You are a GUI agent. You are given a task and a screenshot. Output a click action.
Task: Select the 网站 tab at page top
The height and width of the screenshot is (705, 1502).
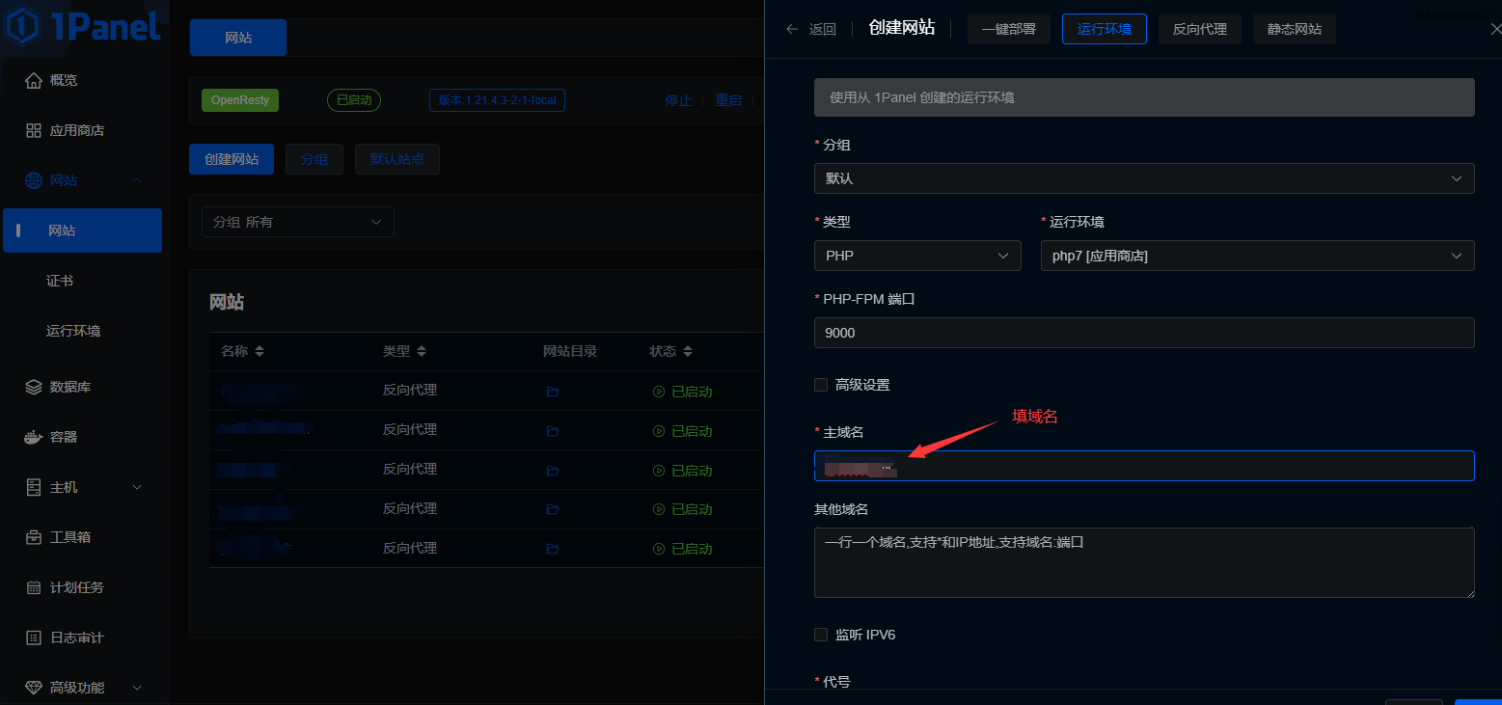point(238,38)
